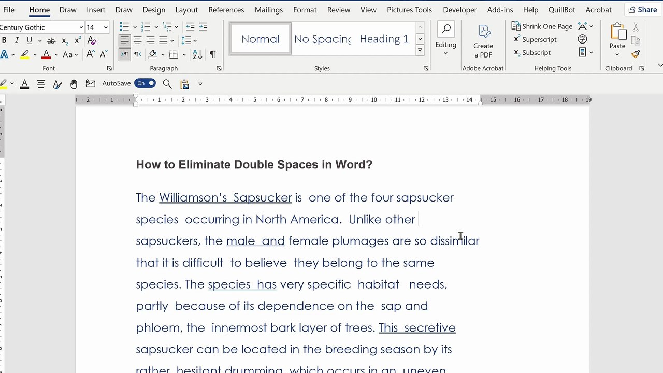The height and width of the screenshot is (373, 663).
Task: Open the References tab
Action: pos(226,10)
